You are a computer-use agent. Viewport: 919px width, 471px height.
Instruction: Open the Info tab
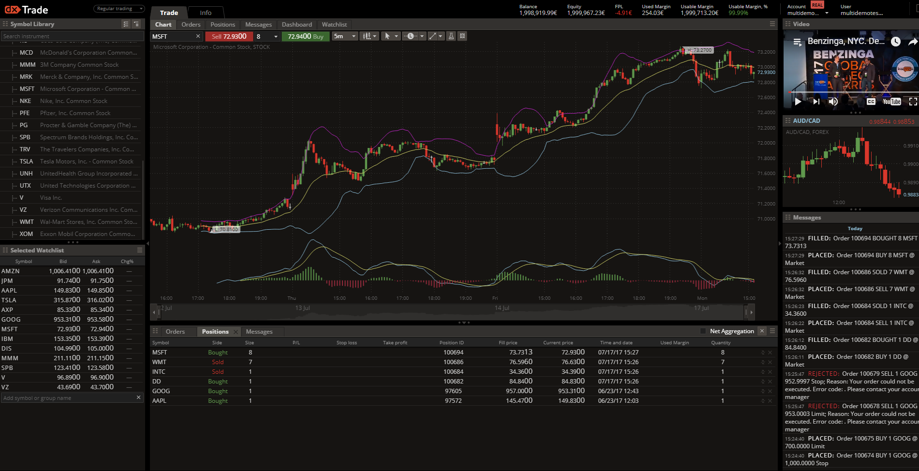click(206, 13)
